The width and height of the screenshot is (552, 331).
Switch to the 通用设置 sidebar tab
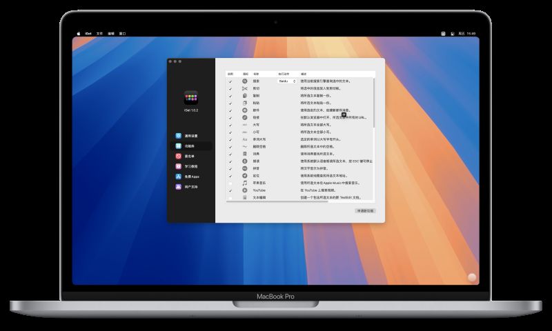[x=190, y=136]
